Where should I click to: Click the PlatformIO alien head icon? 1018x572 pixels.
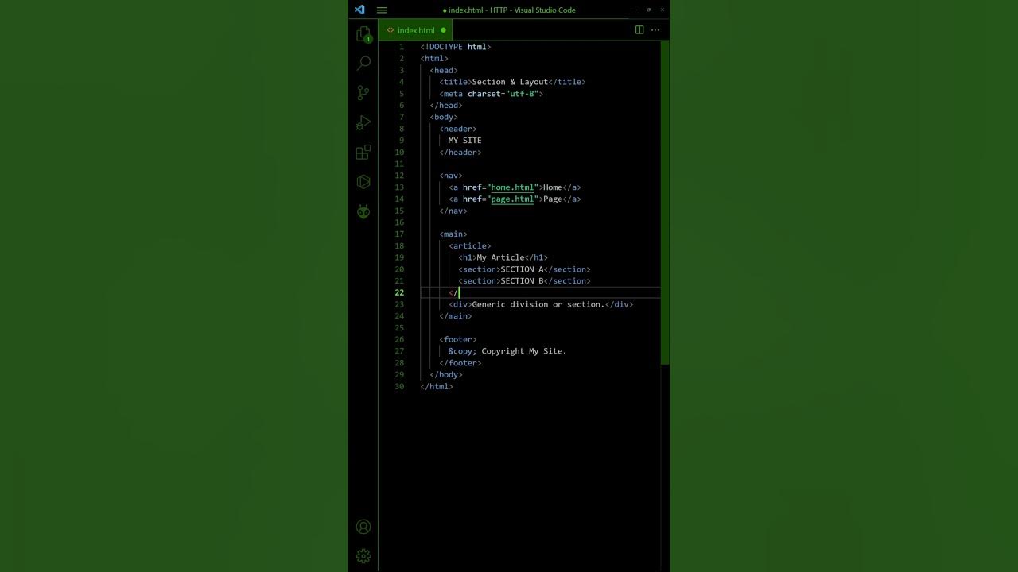point(363,212)
